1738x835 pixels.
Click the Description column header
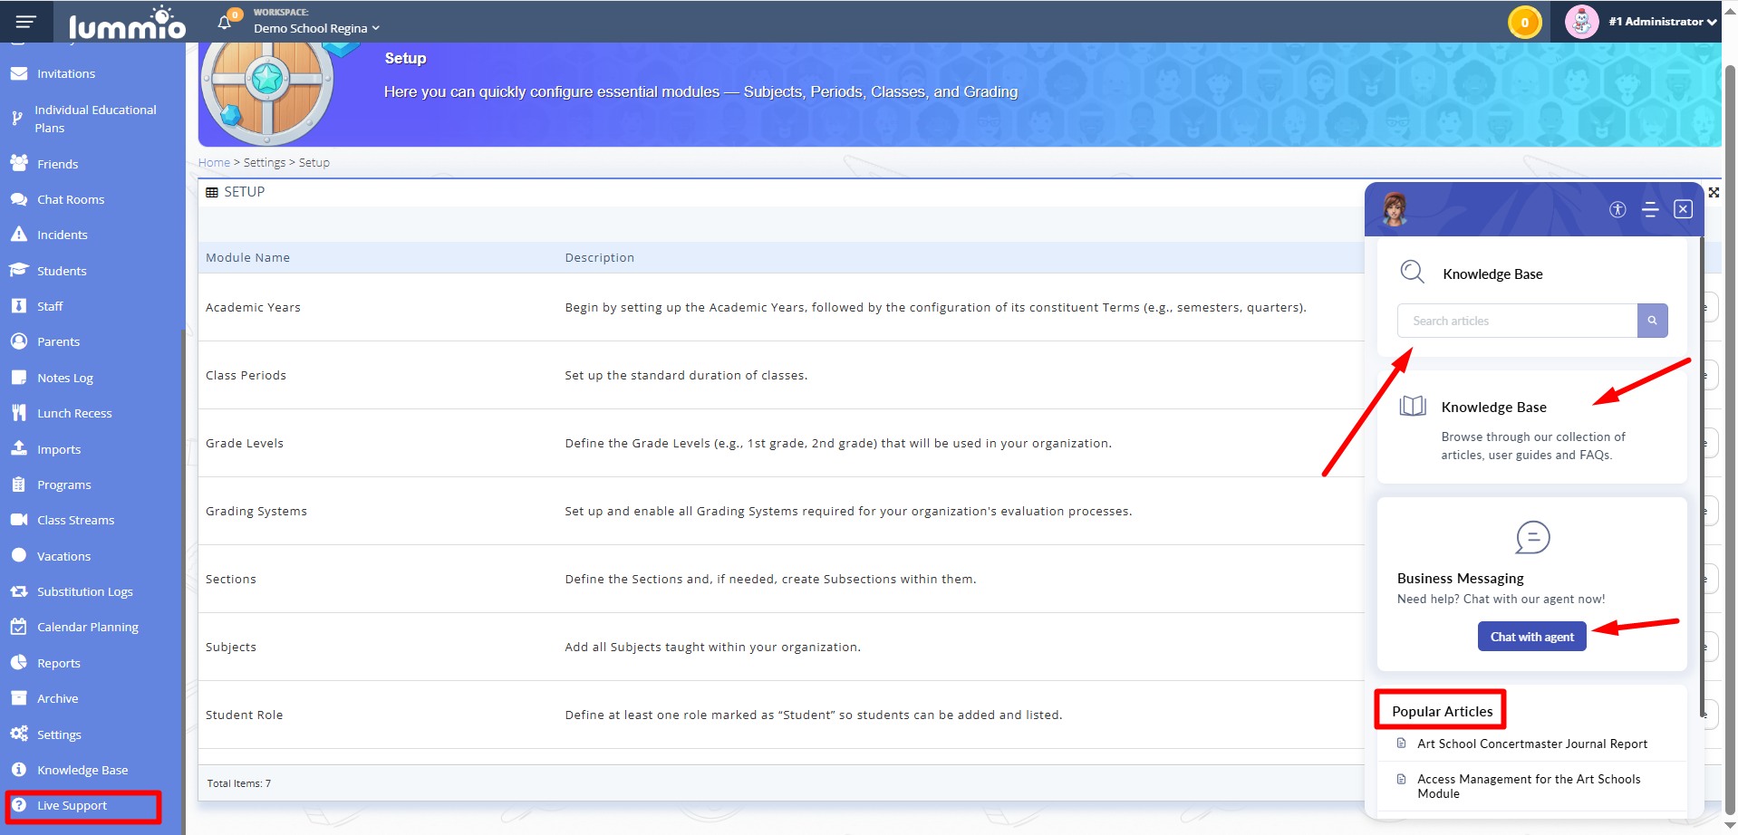(x=599, y=258)
